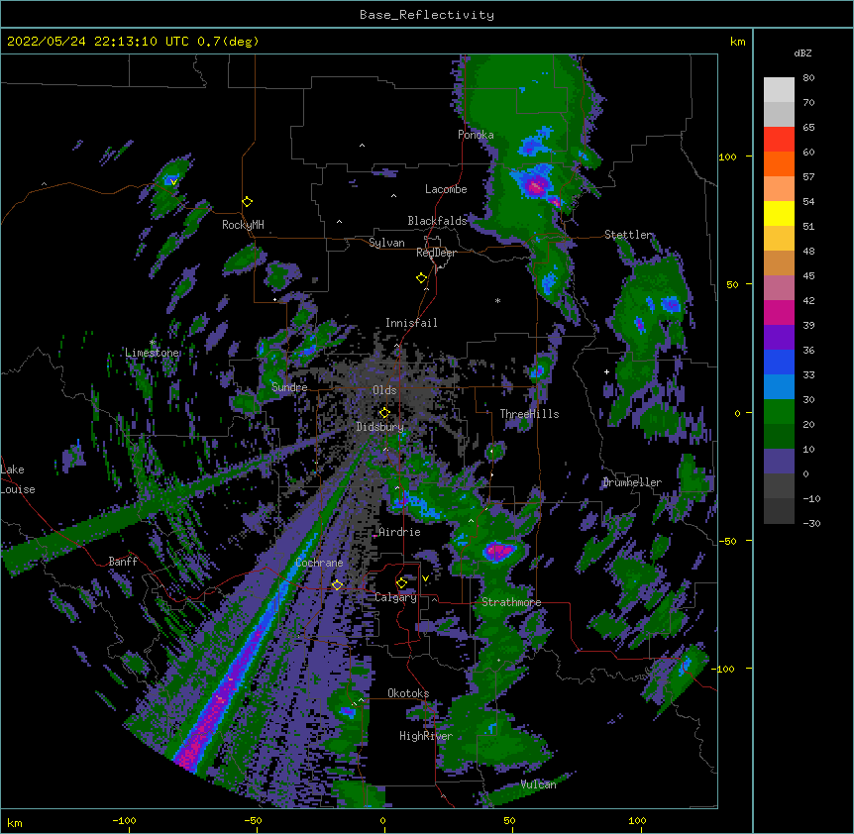The height and width of the screenshot is (834, 854).
Task: Click the magenta storm core east of Lacombe
Action: (536, 187)
